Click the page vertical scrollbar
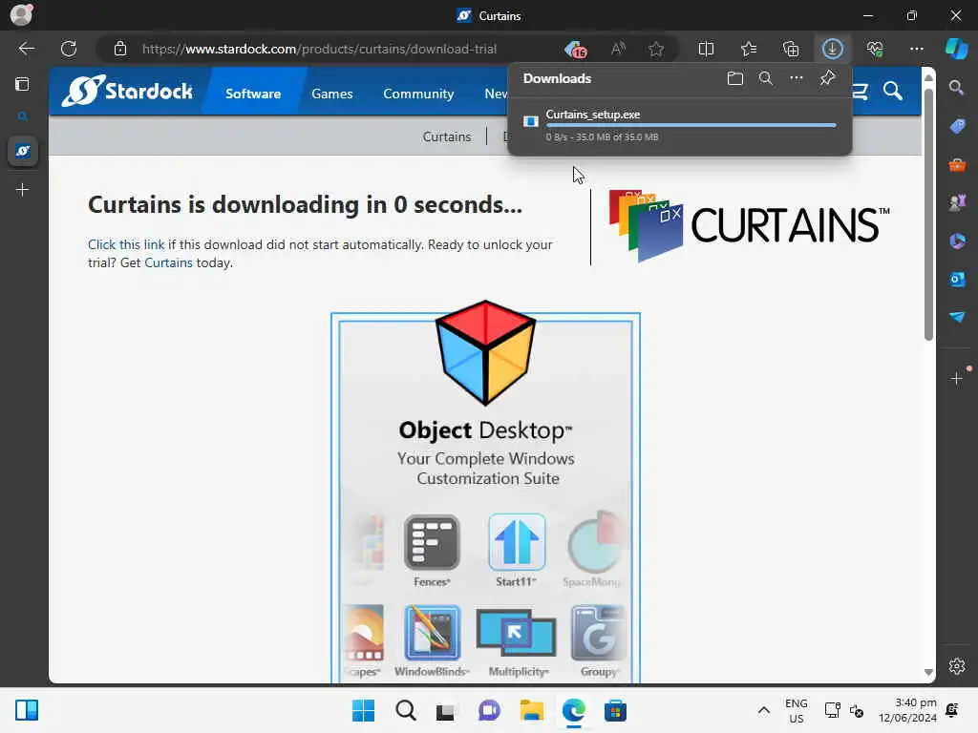This screenshot has width=978, height=733. click(928, 215)
